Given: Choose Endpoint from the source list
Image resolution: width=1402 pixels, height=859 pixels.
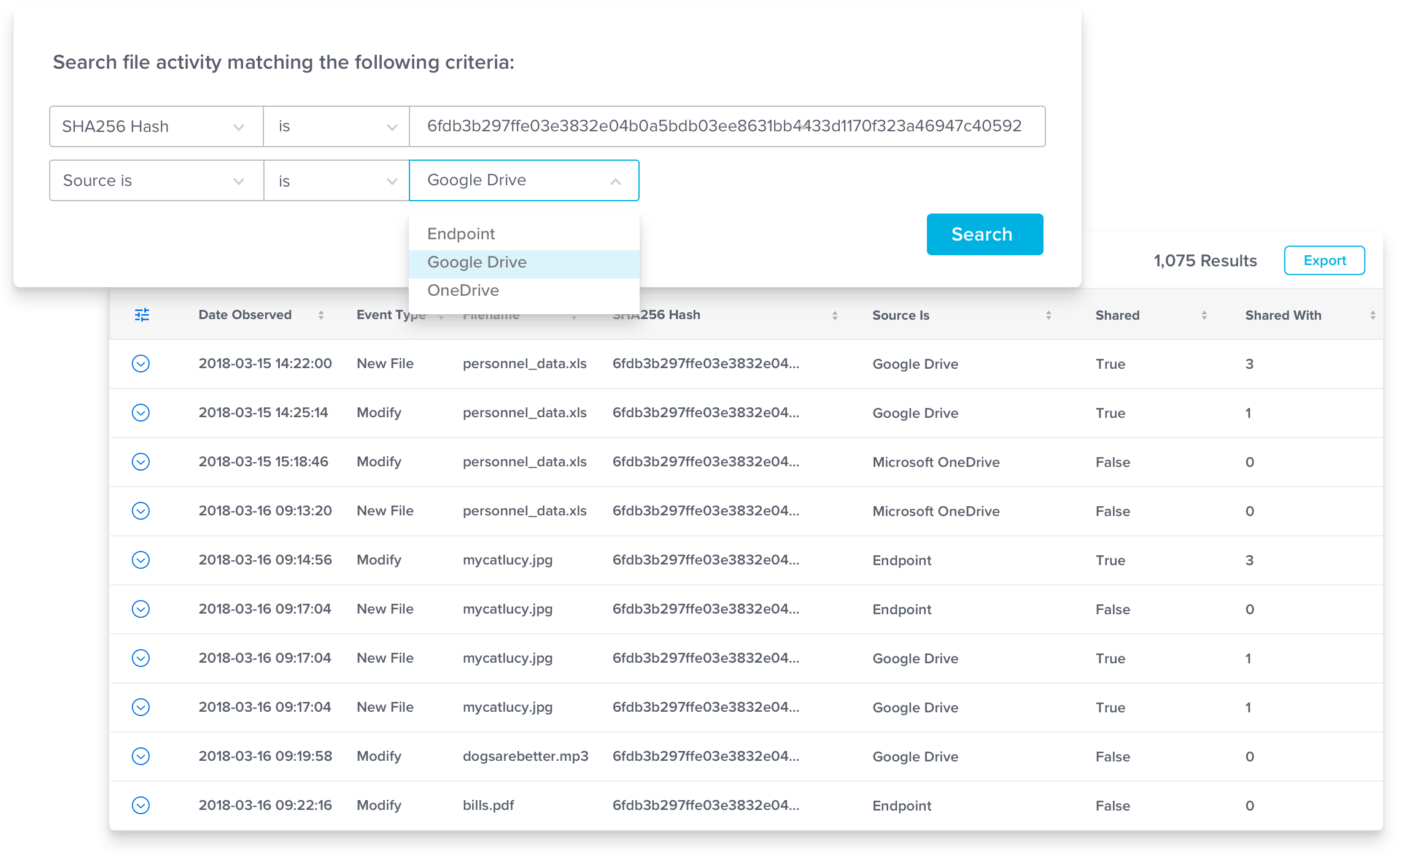Looking at the screenshot, I should [x=524, y=234].
